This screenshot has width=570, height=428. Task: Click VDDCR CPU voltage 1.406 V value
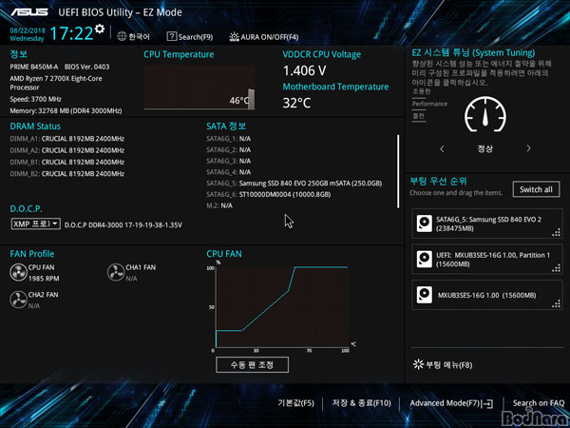(x=304, y=70)
